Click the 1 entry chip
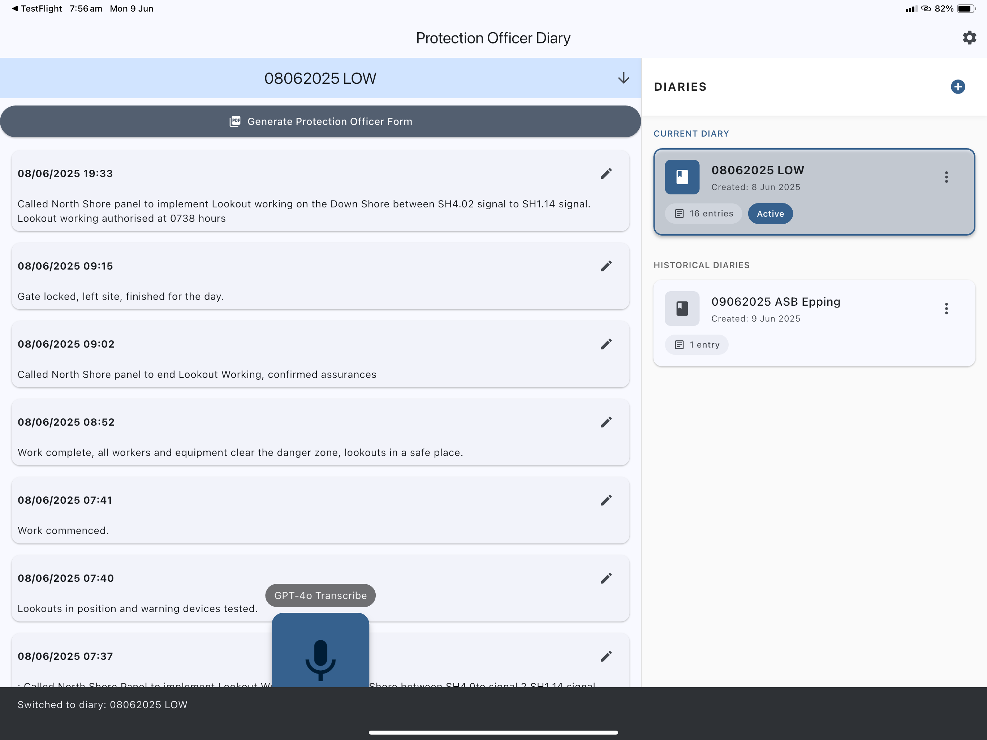This screenshot has width=987, height=740. click(x=697, y=345)
